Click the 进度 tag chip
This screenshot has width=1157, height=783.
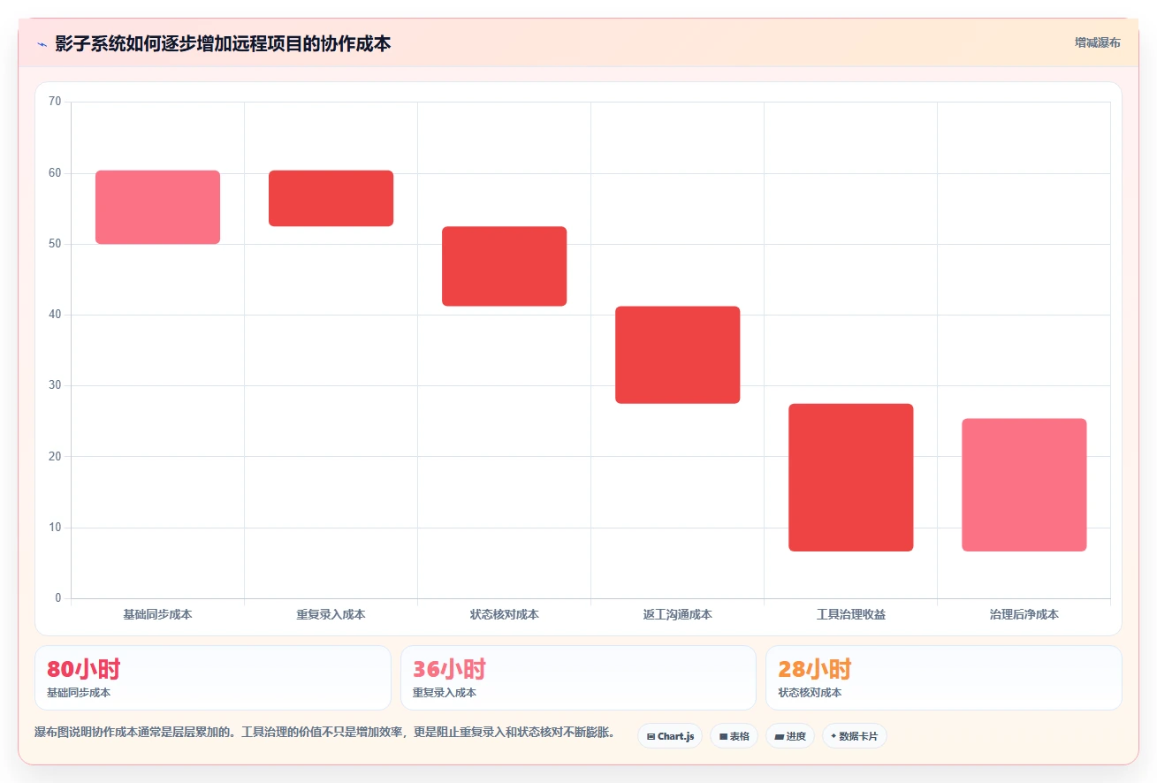pyautogui.click(x=789, y=736)
